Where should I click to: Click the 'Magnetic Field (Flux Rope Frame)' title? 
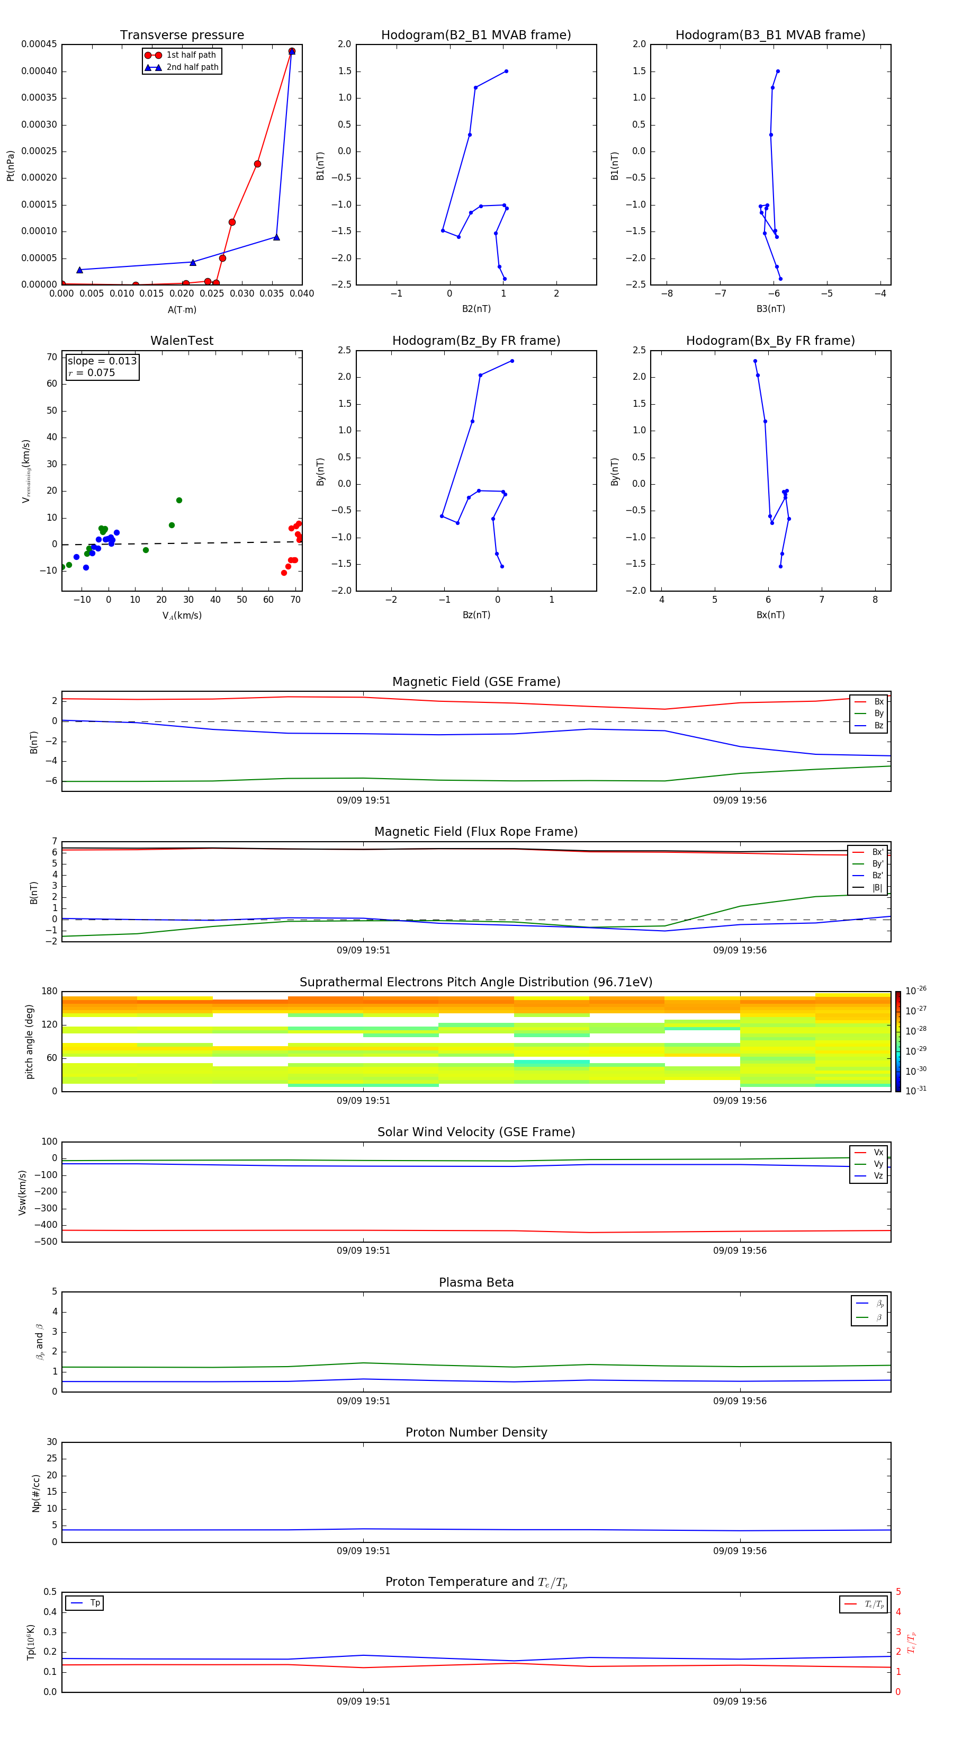coord(476,832)
